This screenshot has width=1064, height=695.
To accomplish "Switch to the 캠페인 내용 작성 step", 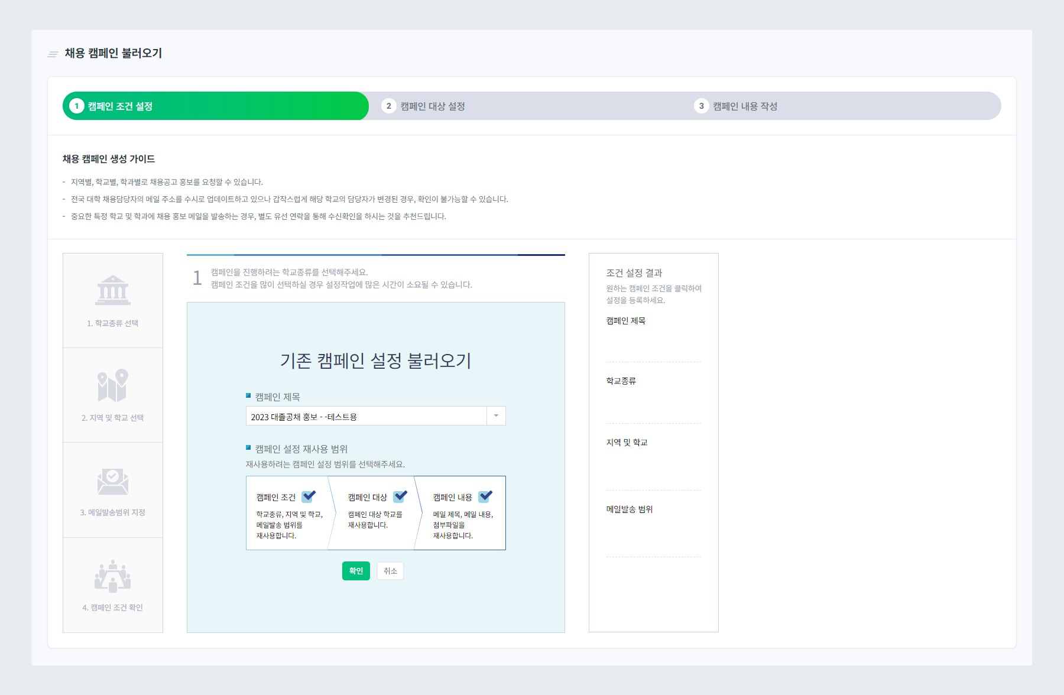I will (x=746, y=106).
